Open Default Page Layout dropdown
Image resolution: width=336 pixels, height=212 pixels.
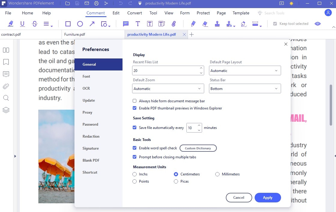coord(245,70)
